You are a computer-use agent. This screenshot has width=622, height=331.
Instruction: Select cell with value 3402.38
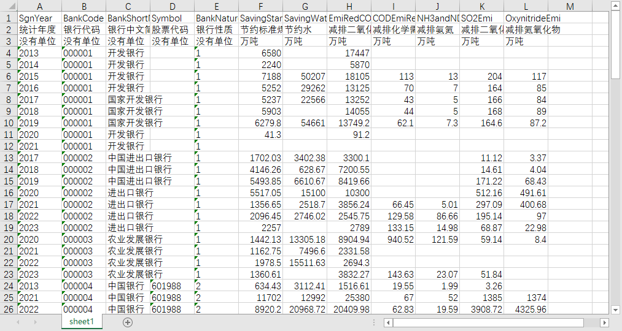click(305, 158)
